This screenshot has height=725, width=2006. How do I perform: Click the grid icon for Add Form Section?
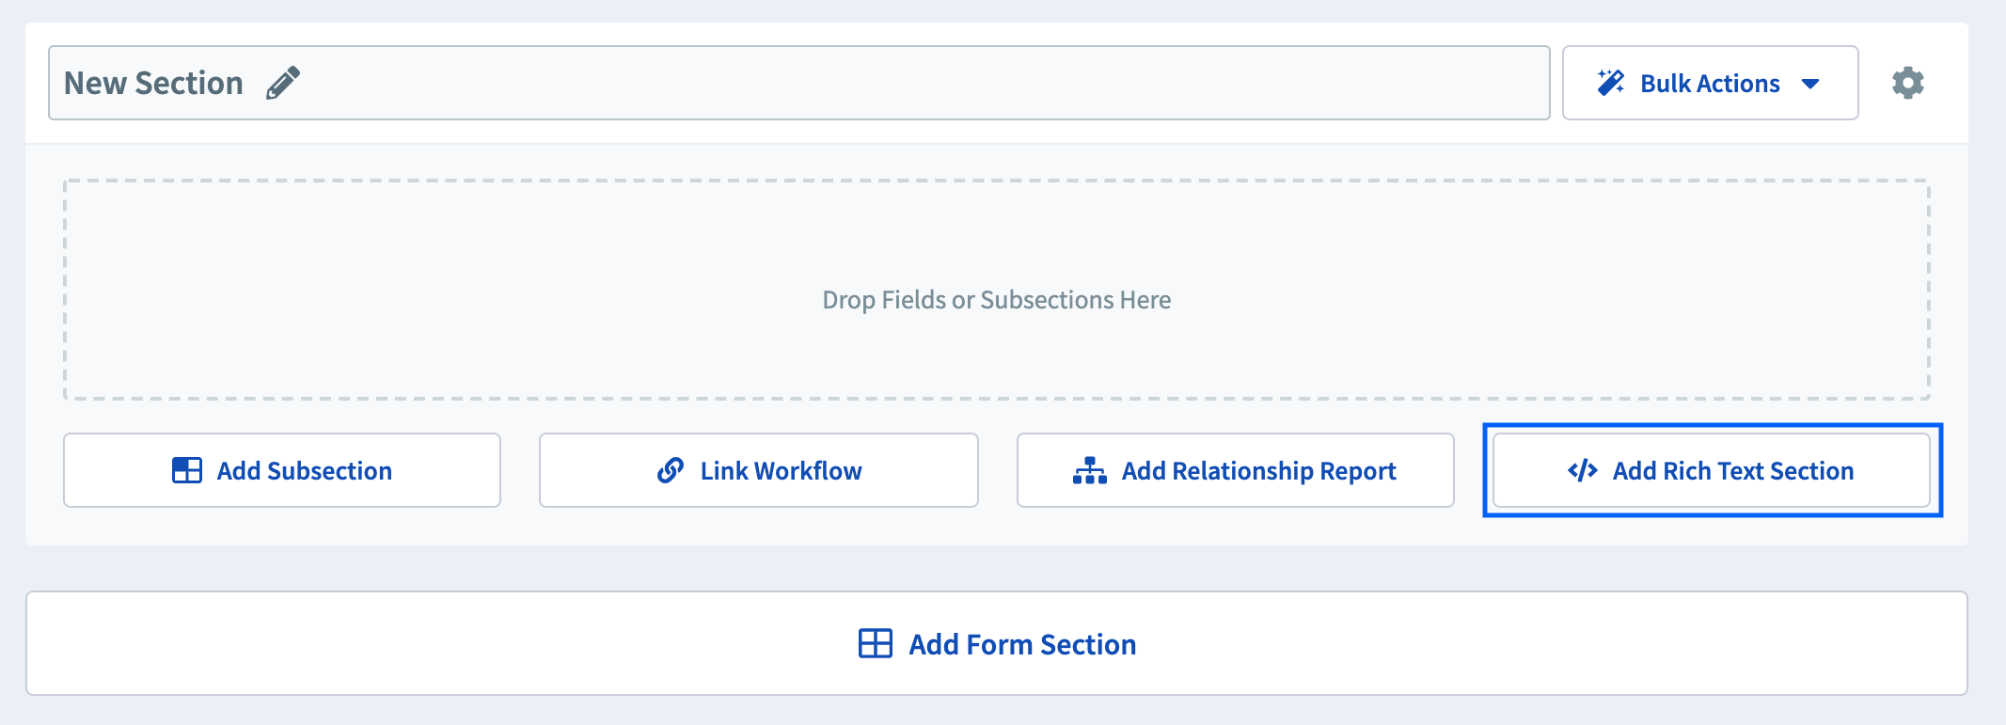click(875, 644)
